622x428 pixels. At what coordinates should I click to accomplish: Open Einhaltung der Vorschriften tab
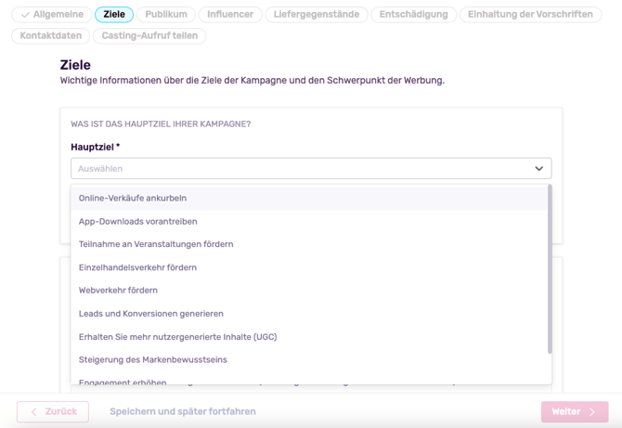[530, 15]
